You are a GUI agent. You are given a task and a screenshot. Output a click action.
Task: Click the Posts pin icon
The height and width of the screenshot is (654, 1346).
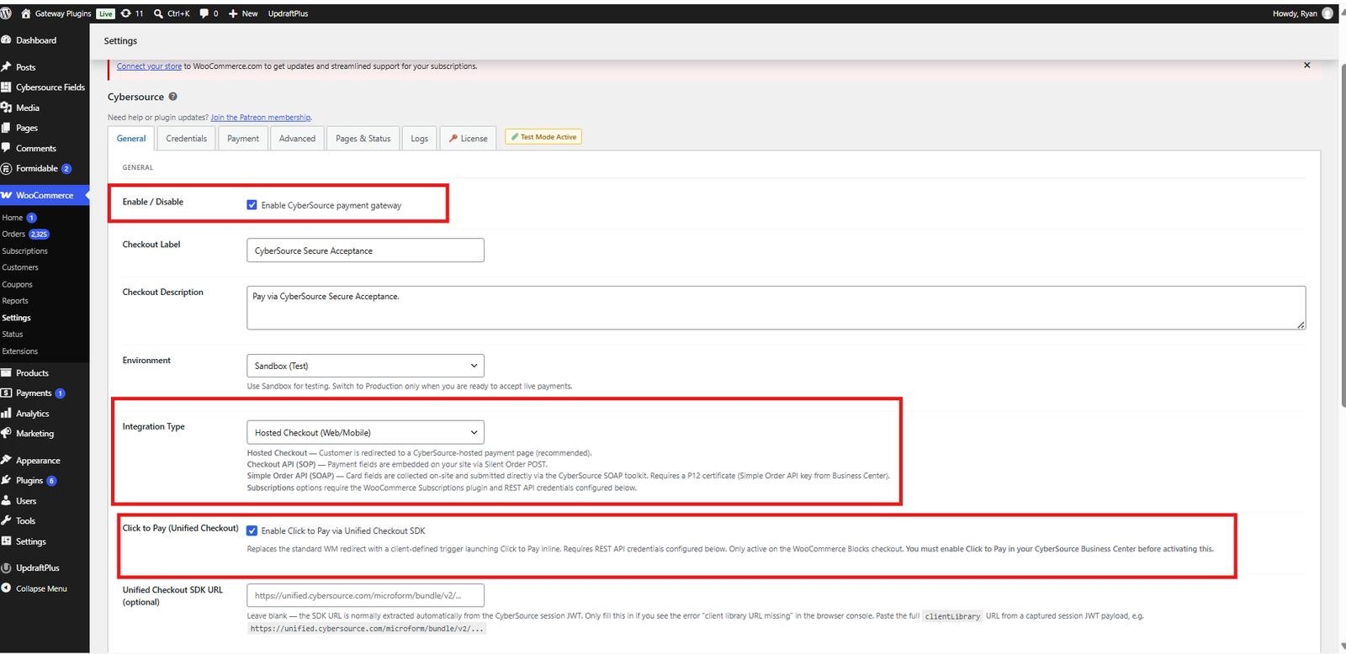(6, 67)
